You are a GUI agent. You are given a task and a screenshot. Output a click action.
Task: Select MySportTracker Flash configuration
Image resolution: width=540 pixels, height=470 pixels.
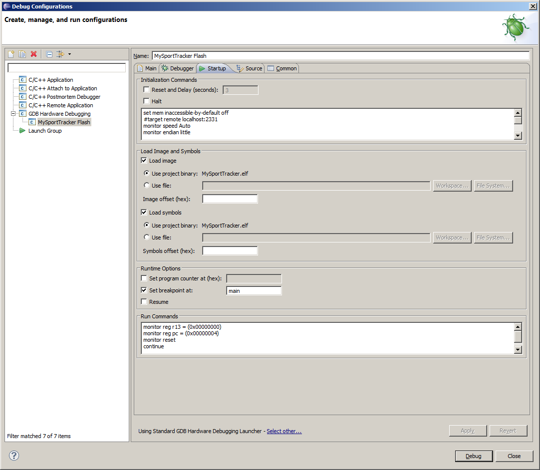click(64, 122)
